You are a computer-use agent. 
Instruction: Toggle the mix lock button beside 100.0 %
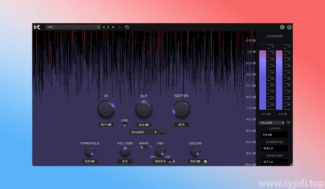click(x=170, y=161)
